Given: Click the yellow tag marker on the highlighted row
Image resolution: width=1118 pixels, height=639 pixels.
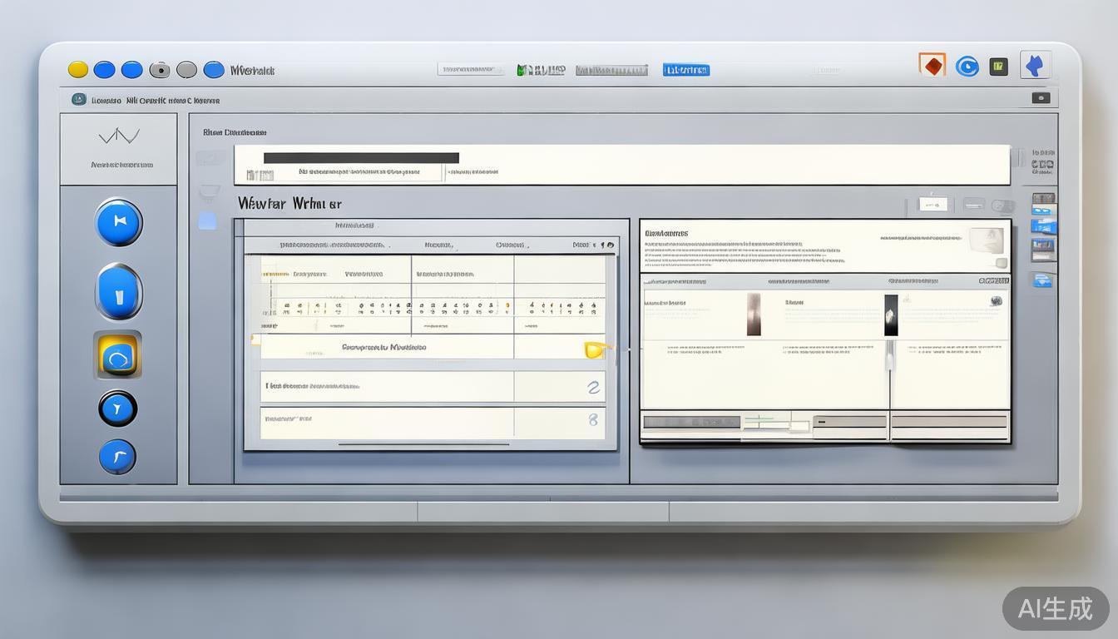Looking at the screenshot, I should 596,349.
